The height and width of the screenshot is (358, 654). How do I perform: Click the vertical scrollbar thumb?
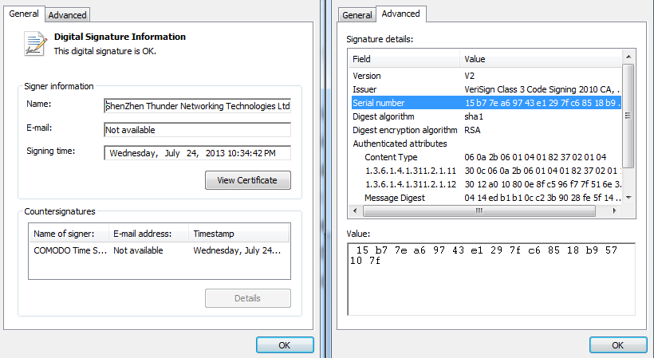click(x=628, y=116)
